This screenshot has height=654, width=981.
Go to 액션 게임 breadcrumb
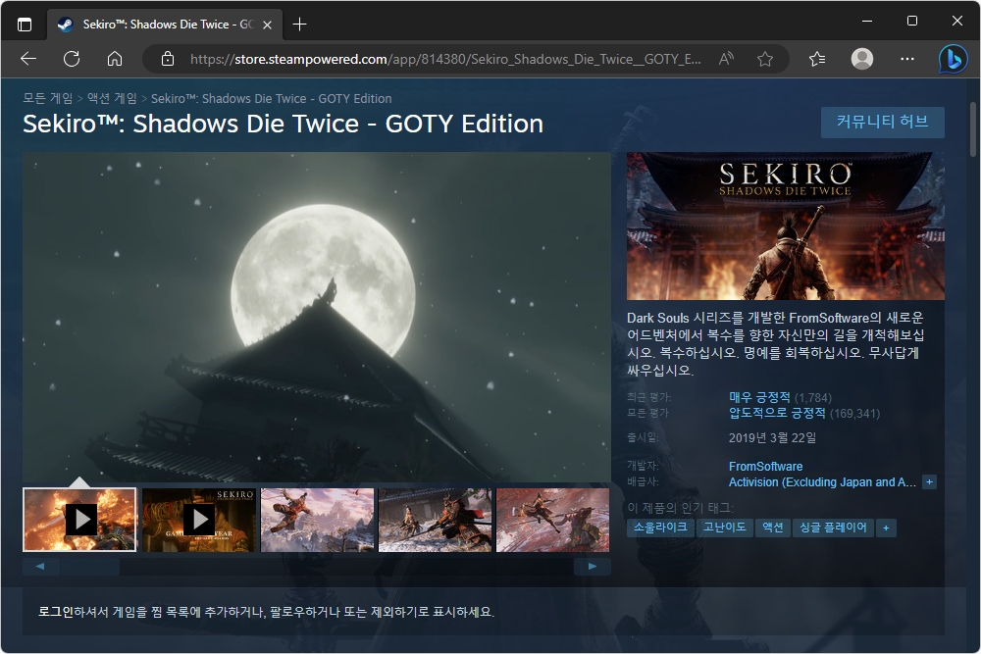pos(112,98)
